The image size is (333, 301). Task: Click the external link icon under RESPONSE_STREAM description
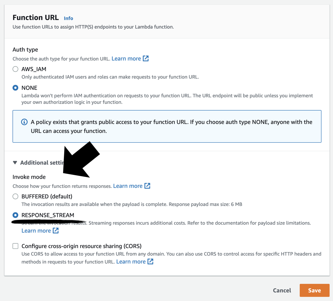click(56, 231)
